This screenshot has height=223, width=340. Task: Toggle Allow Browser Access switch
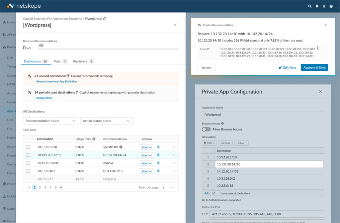pos(206,129)
